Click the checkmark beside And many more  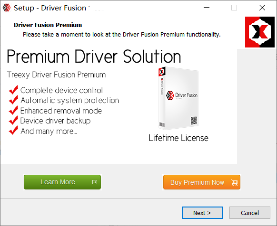[13, 131]
